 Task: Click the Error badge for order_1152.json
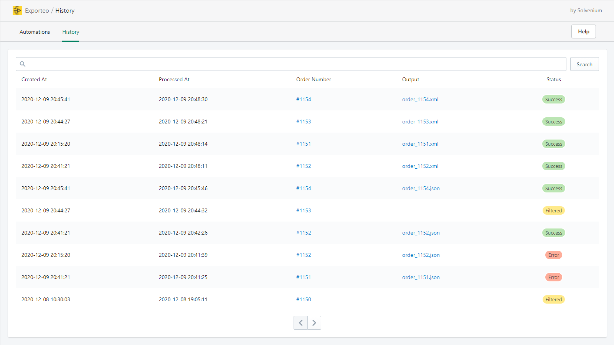click(x=553, y=255)
